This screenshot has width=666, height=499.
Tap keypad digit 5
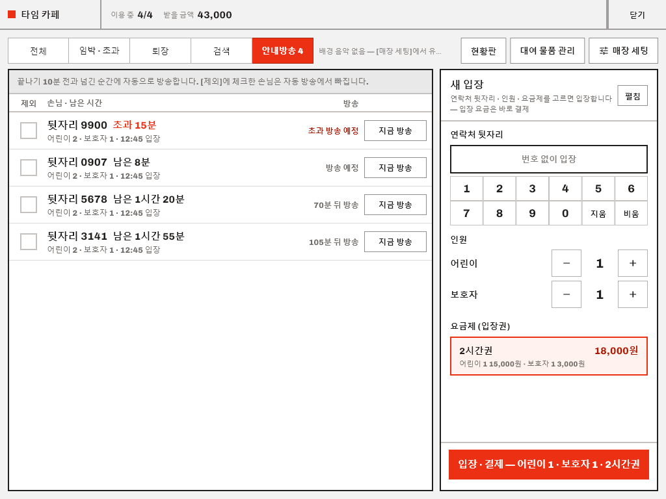tap(598, 189)
